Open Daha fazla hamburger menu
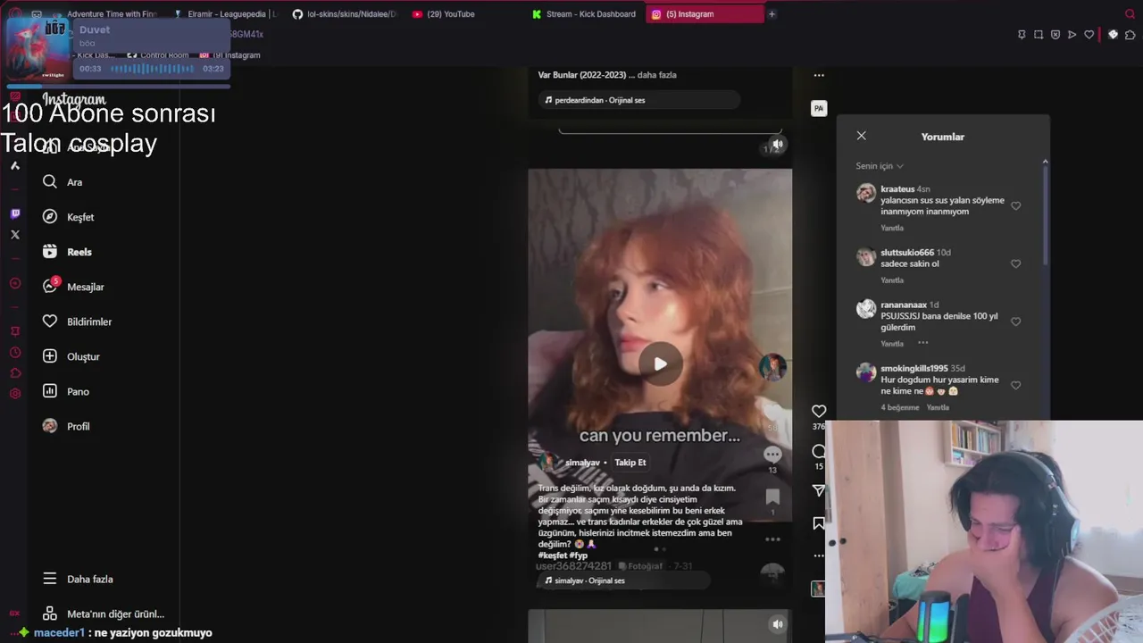1143x643 pixels. 78,579
